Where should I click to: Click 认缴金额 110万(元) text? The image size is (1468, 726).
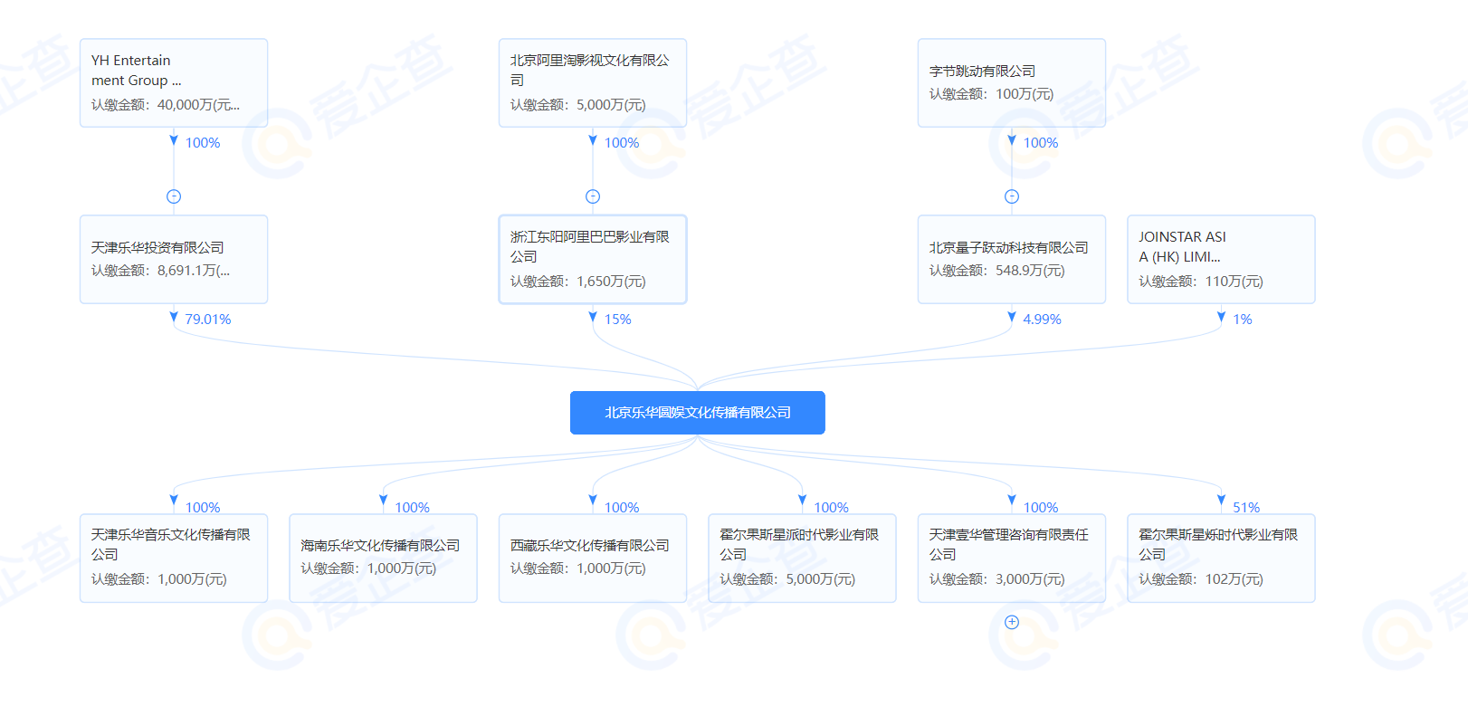pos(1200,282)
